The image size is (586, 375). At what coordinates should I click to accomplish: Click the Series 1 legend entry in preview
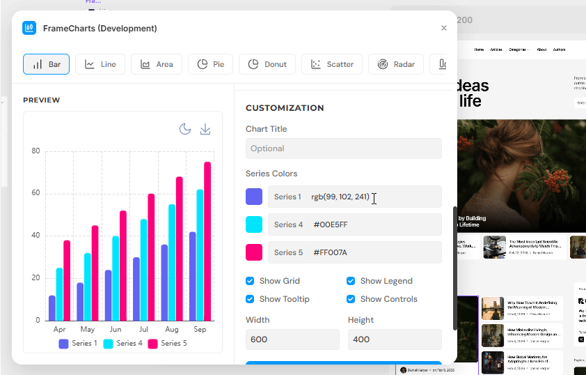click(x=78, y=344)
